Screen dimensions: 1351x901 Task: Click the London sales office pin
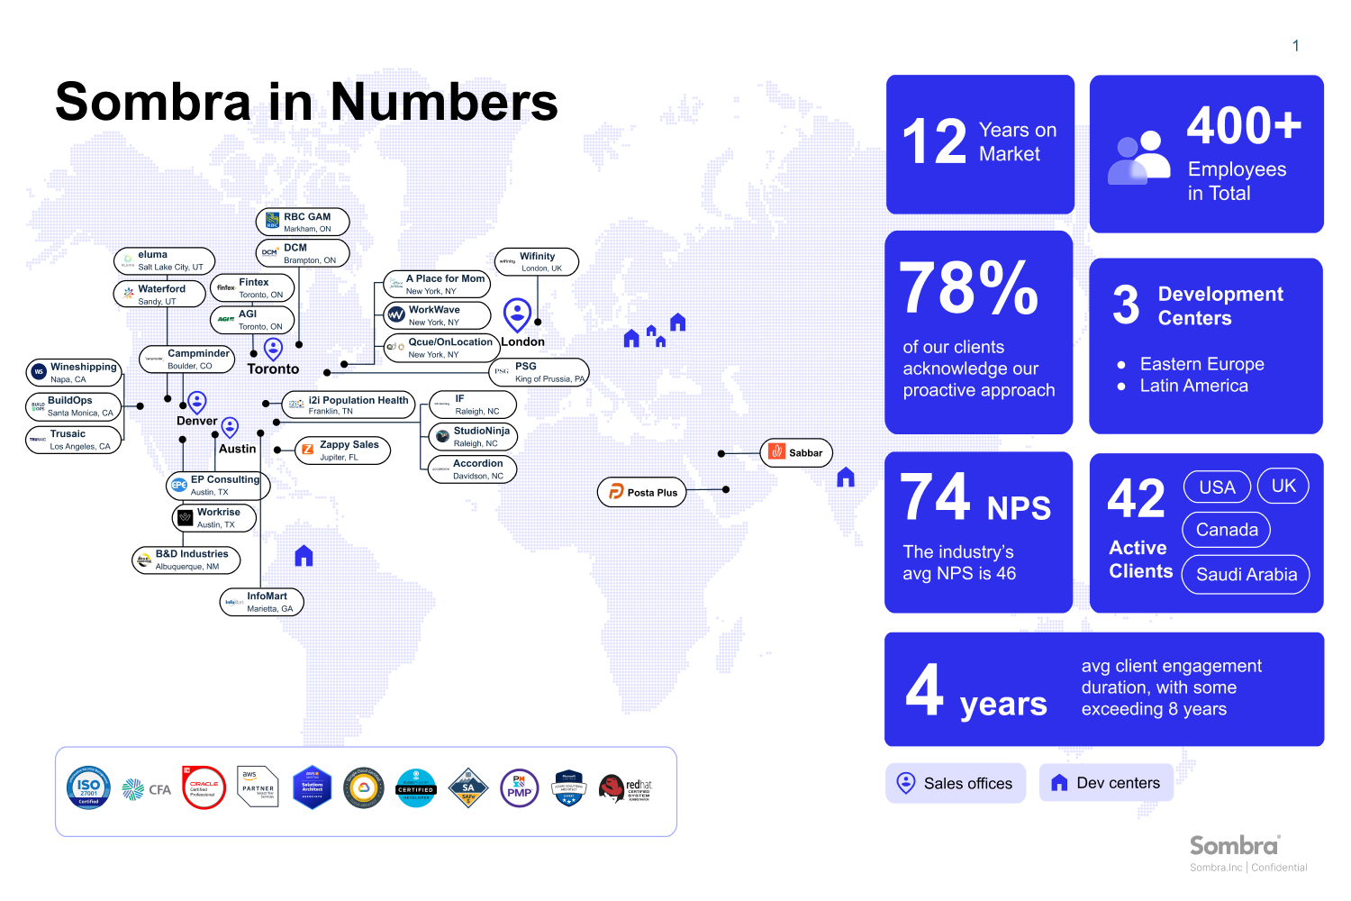point(517,315)
